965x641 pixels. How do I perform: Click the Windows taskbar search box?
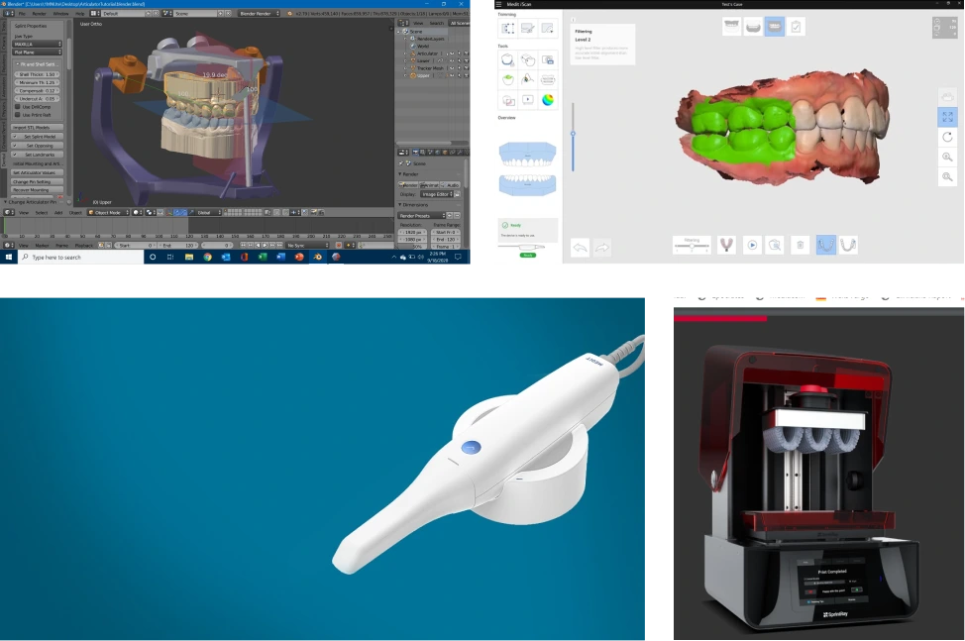click(x=80, y=258)
